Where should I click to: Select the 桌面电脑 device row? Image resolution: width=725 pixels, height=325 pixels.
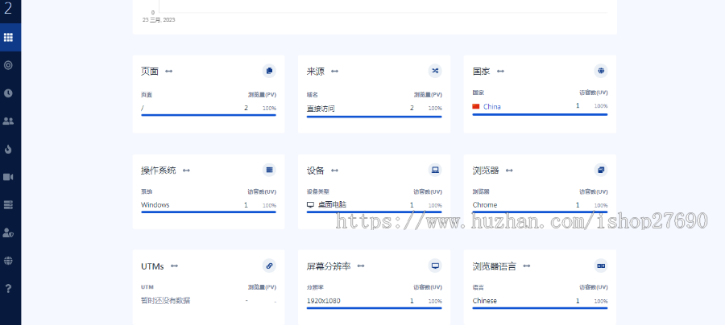click(374, 205)
